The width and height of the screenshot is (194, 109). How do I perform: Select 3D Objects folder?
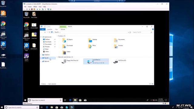tap(67, 40)
